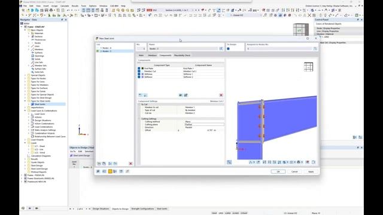Click the view cube in the main workspace
Image resolution: width=383 pixels, height=215 pixels.
coord(300,29)
